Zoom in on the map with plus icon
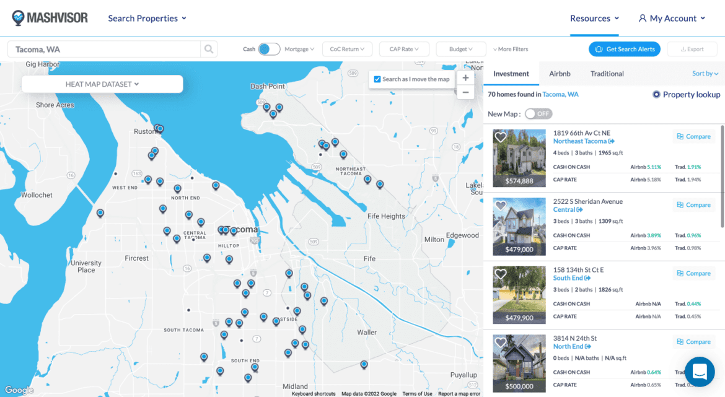 pos(465,77)
